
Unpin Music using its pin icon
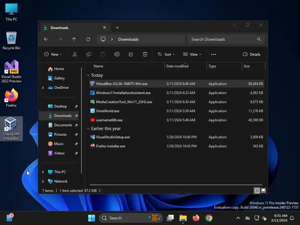76,144
